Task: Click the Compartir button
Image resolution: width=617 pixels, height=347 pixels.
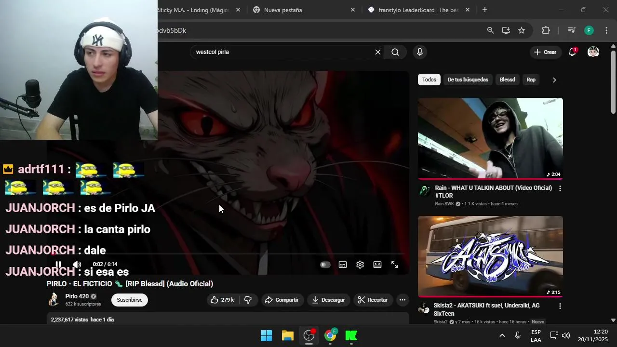Action: [x=282, y=300]
